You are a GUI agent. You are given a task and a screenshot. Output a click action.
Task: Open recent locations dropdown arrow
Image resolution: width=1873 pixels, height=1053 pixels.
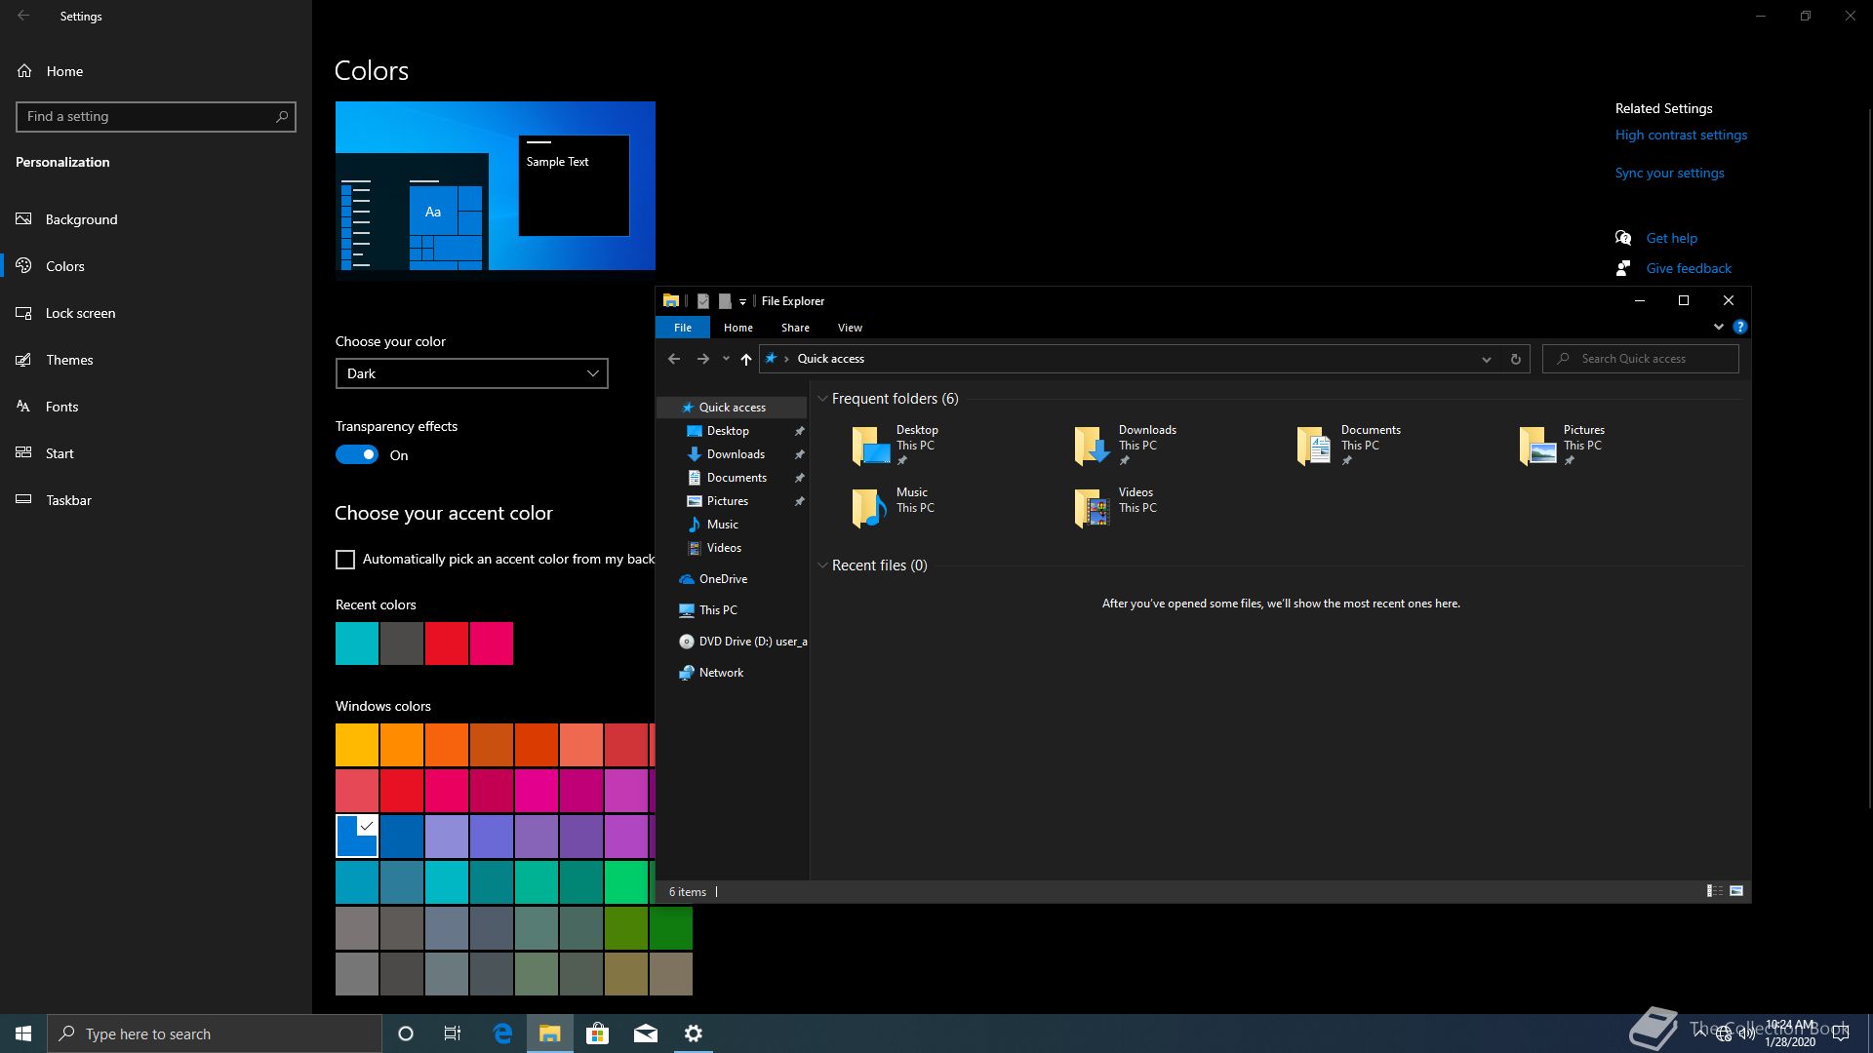coord(726,359)
